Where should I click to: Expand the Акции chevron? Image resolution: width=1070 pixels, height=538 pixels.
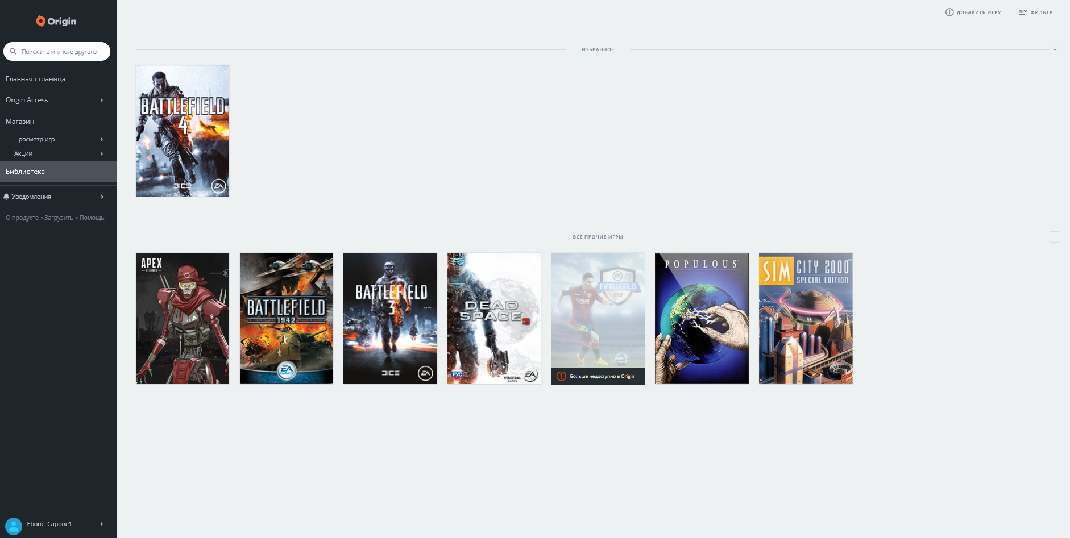pyautogui.click(x=102, y=153)
